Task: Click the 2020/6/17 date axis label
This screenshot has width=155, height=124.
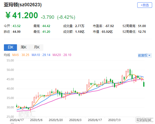Action: tap(95, 120)
